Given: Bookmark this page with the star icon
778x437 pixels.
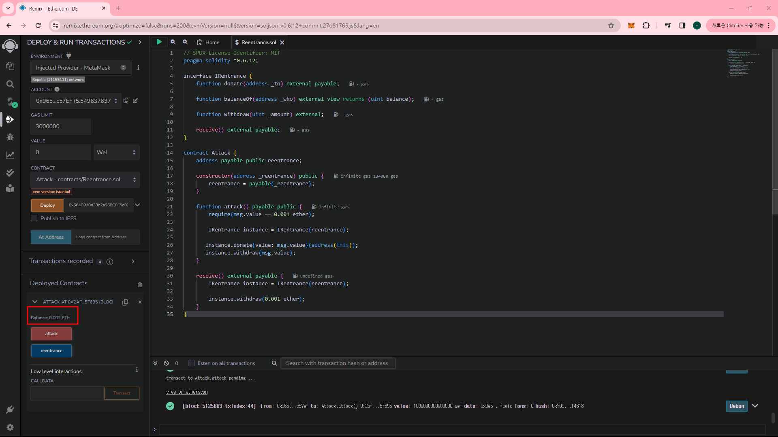Looking at the screenshot, I should (x=611, y=25).
